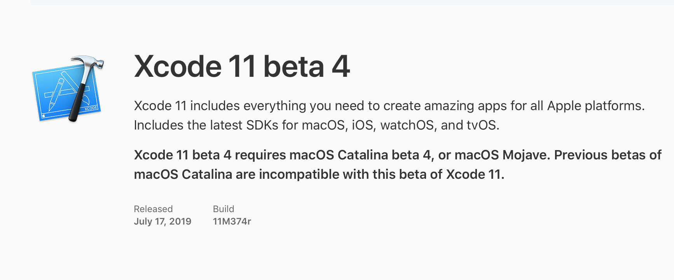Select the build number 11M374r
674x280 pixels.
coord(232,221)
